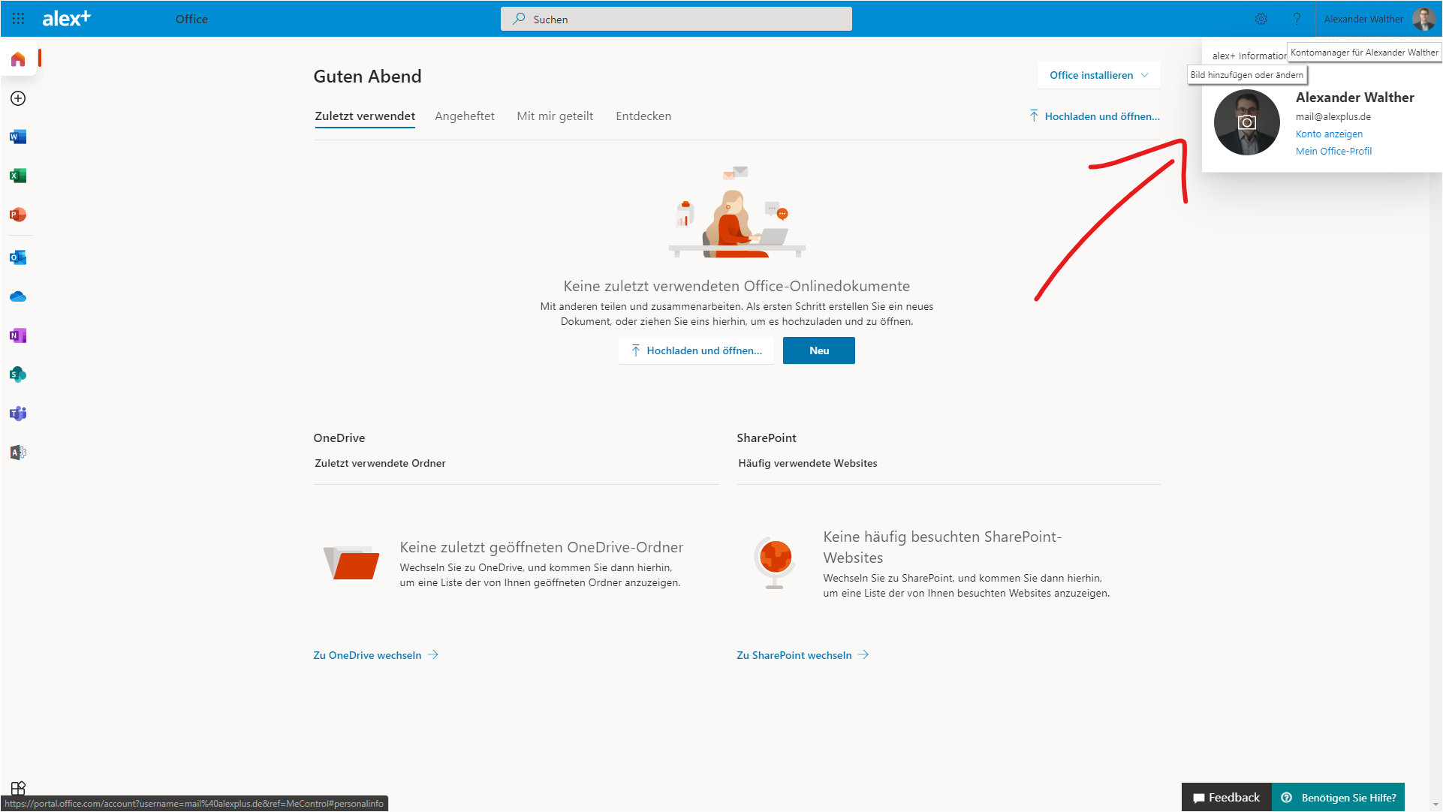Viewport: 1443px width, 812px height.
Task: Click mail@alexplus.de email text
Action: (x=1333, y=117)
